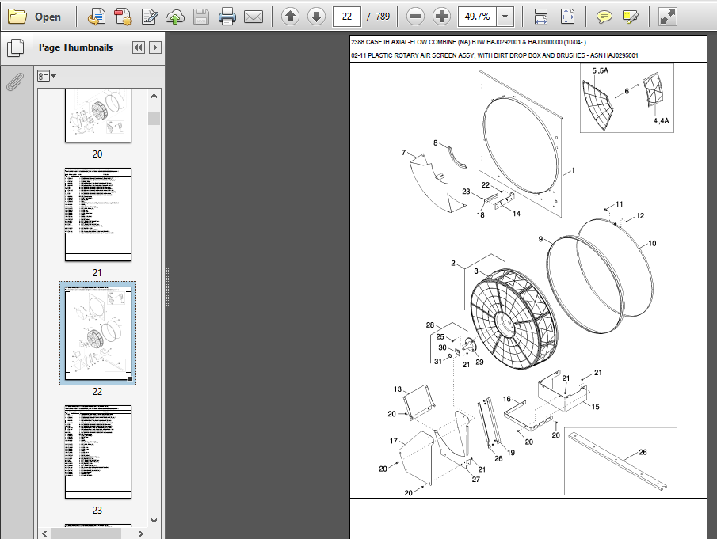Click the zoom in plus button
717x539 pixels.
tap(441, 17)
